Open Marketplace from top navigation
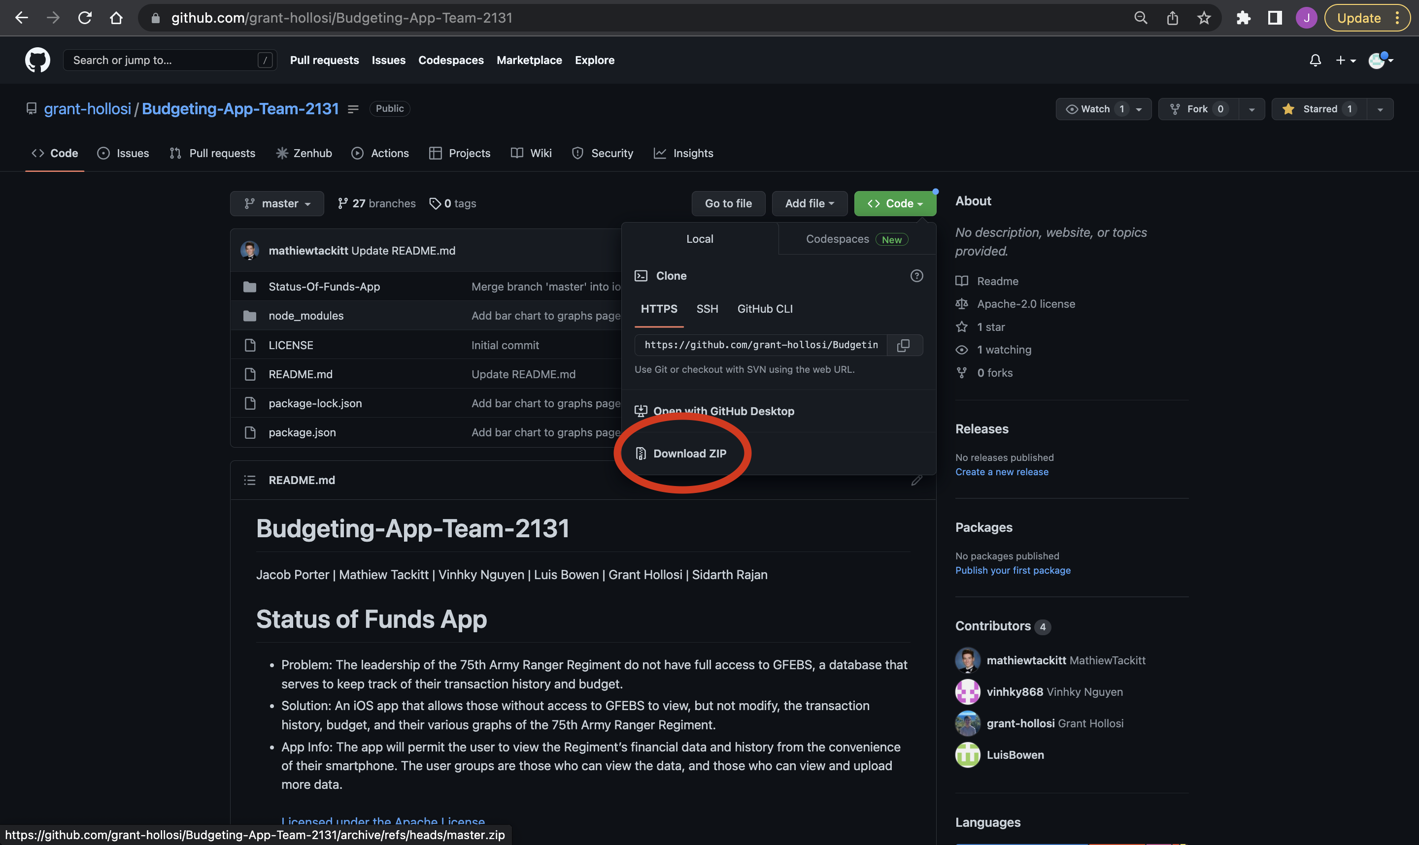 529,60
